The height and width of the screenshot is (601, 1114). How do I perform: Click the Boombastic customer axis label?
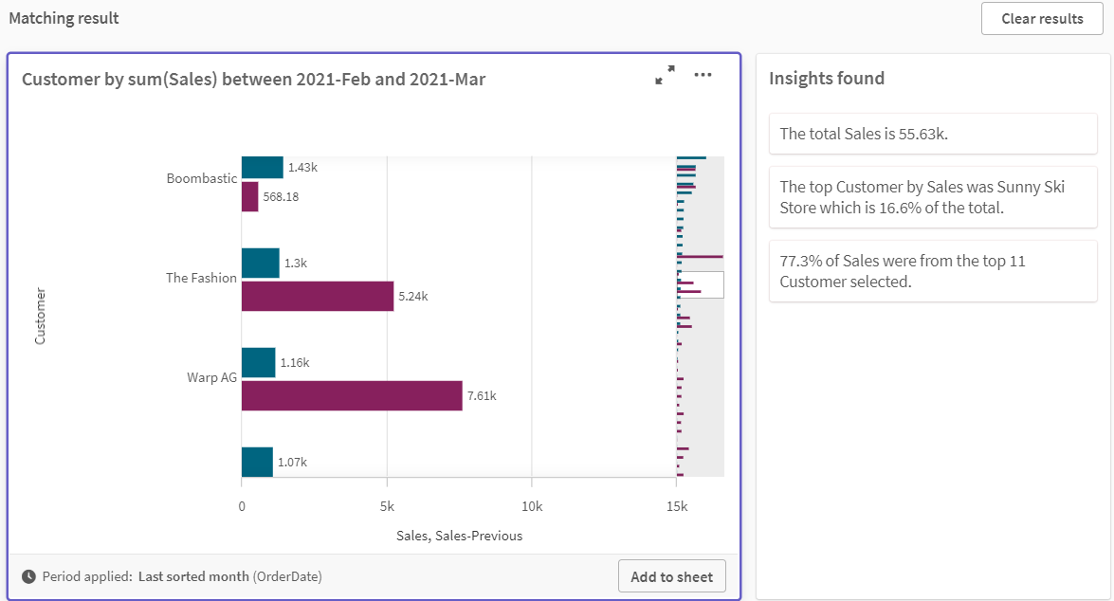point(201,178)
